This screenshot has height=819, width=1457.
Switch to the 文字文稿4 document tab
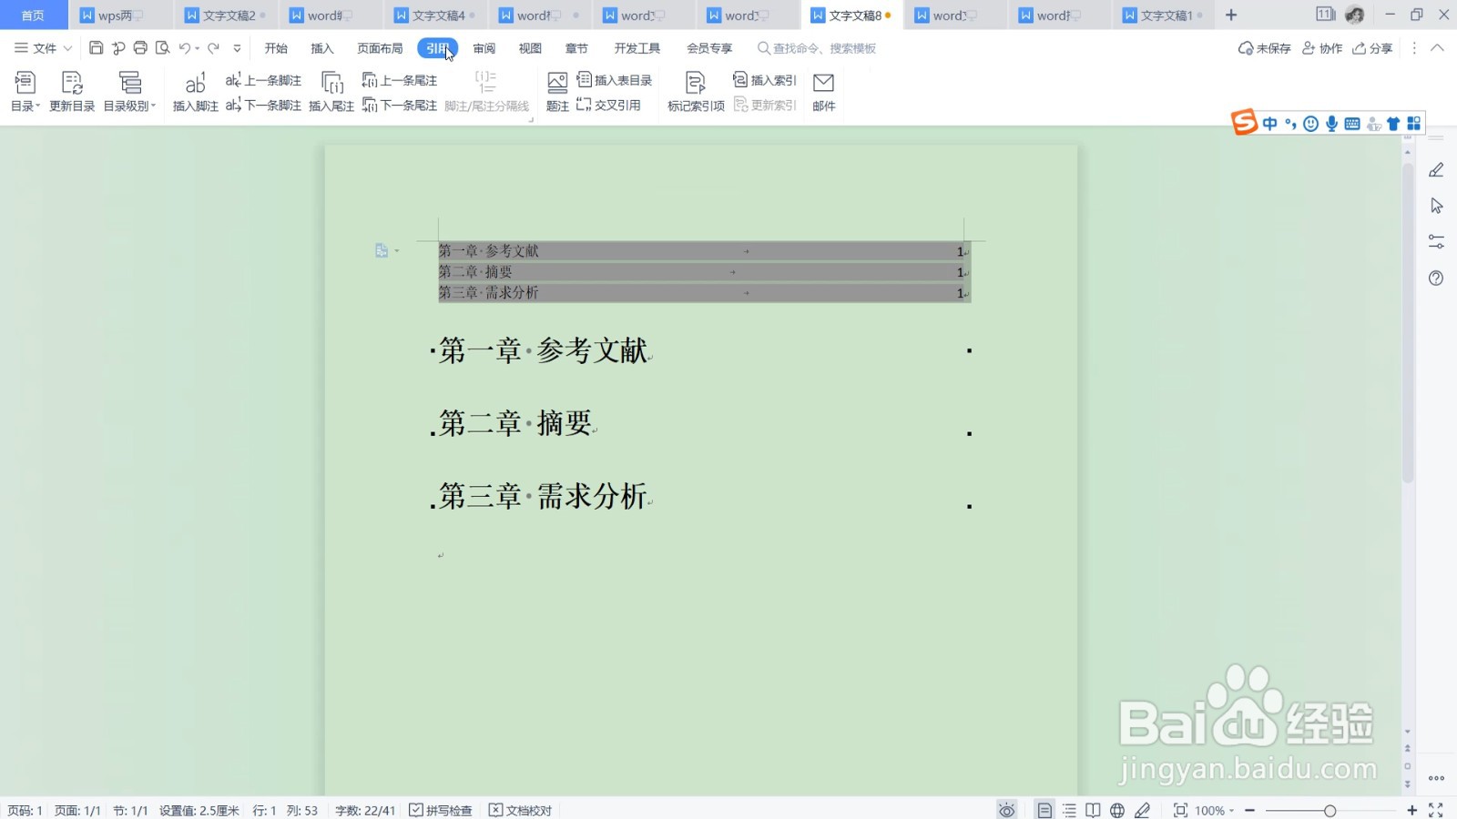tap(437, 15)
